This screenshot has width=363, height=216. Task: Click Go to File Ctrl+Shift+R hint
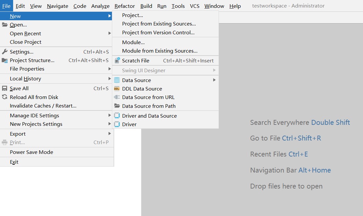[286, 138]
